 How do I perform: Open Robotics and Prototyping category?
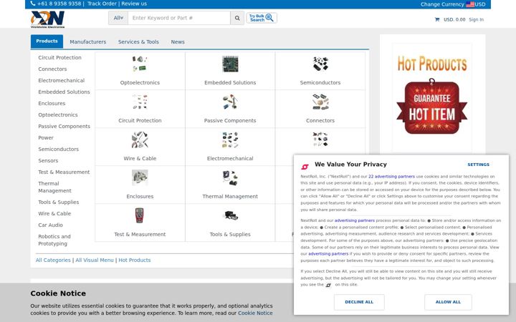click(54, 240)
